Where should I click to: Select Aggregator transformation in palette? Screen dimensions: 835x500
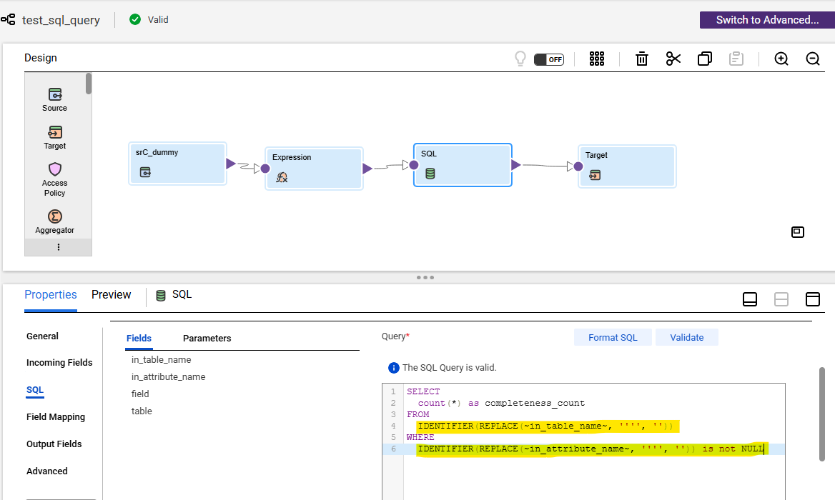pyautogui.click(x=55, y=222)
